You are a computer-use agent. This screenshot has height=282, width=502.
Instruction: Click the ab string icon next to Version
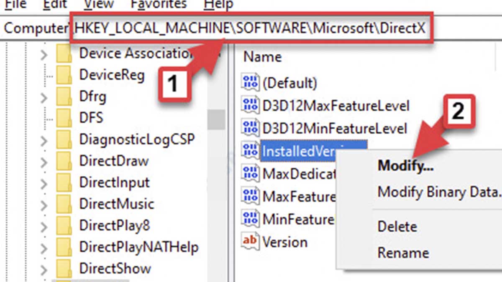click(250, 242)
